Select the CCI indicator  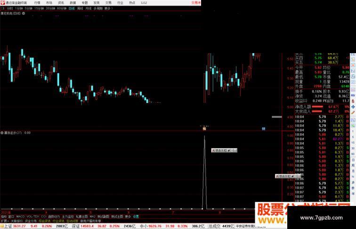point(44,216)
